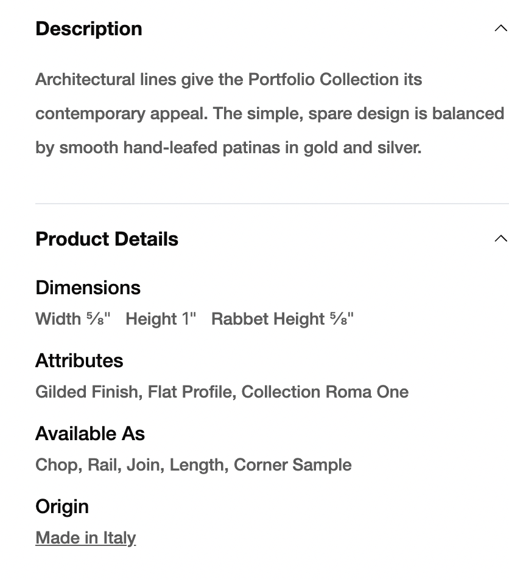The width and height of the screenshot is (509, 580).
Task: Click the Description heading
Action: coord(89,29)
